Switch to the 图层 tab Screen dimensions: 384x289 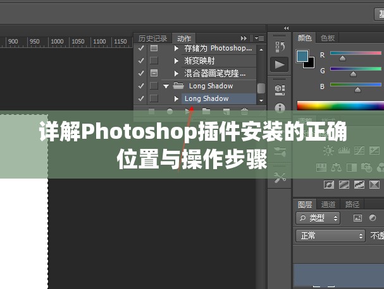tap(305, 204)
